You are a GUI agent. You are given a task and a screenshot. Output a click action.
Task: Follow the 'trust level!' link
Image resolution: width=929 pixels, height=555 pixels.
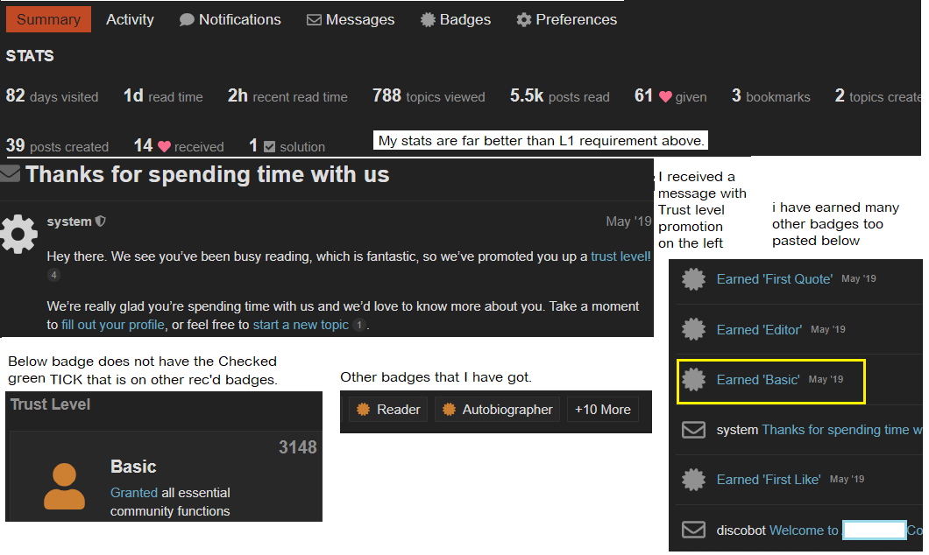pyautogui.click(x=621, y=256)
